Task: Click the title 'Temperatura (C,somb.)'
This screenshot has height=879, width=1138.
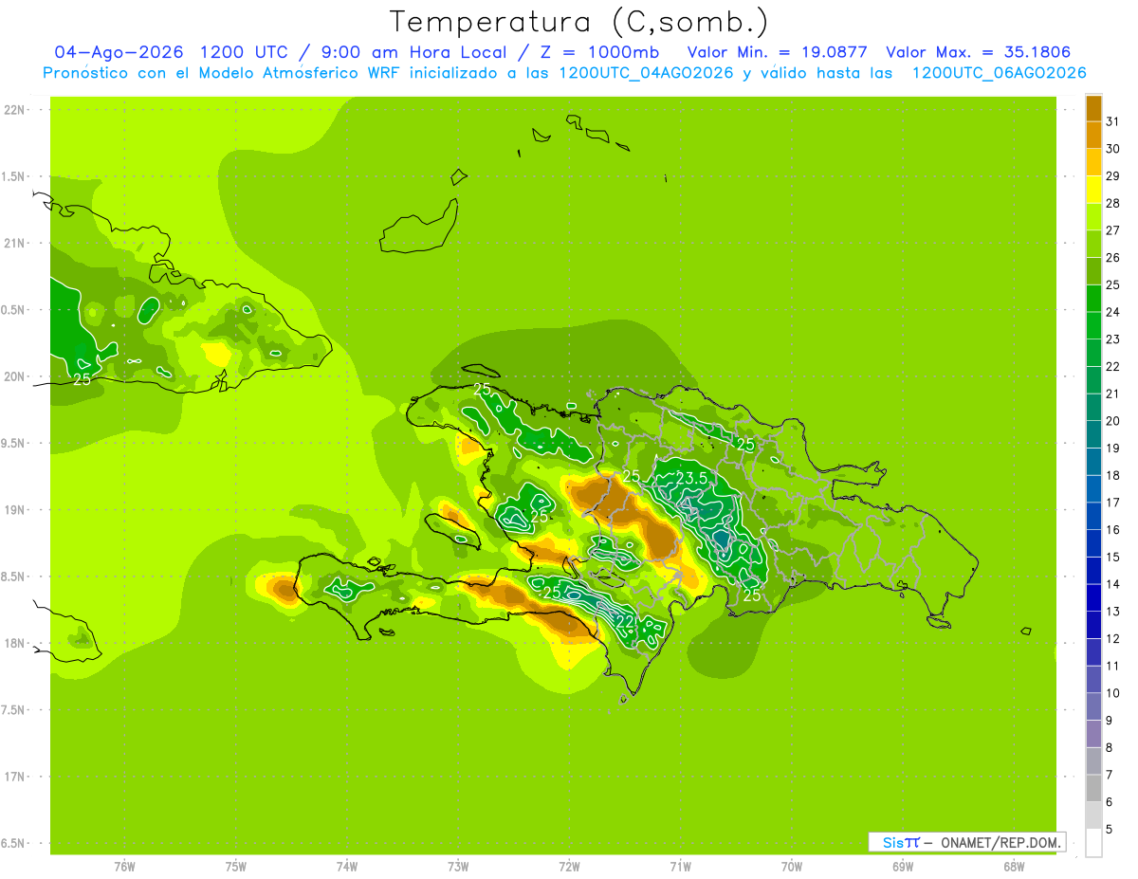Action: click(x=579, y=22)
